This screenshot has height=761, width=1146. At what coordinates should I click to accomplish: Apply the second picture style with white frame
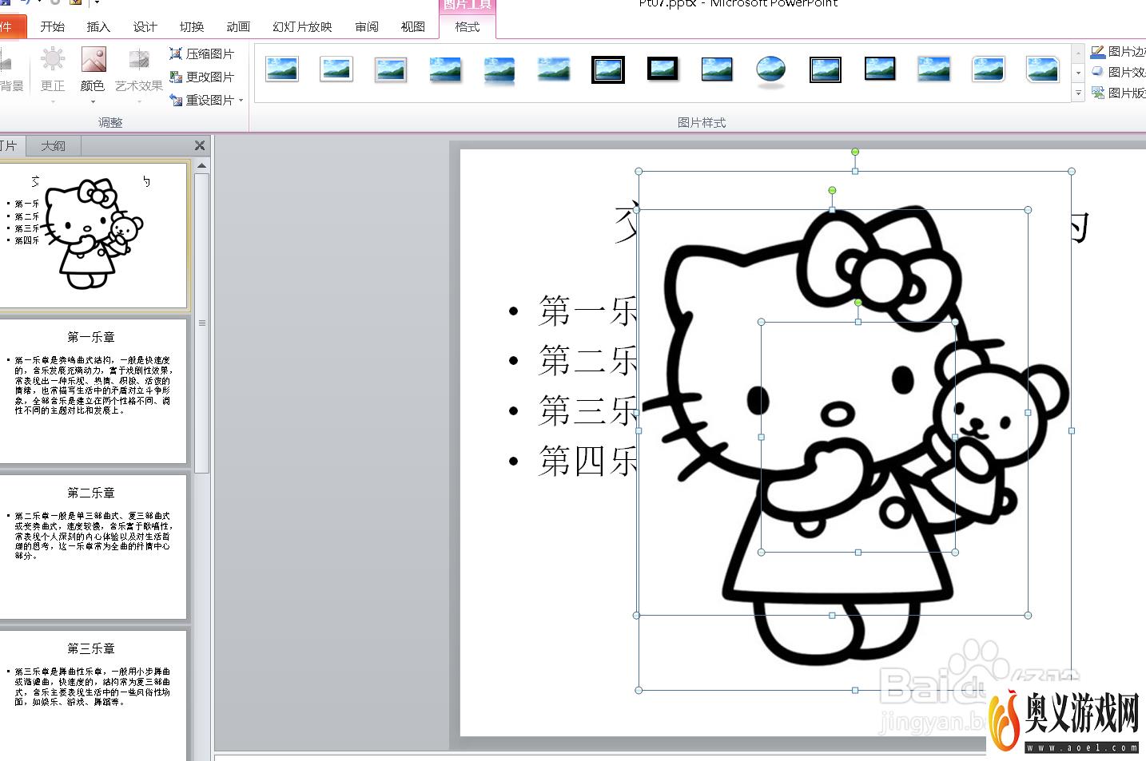[x=336, y=69]
